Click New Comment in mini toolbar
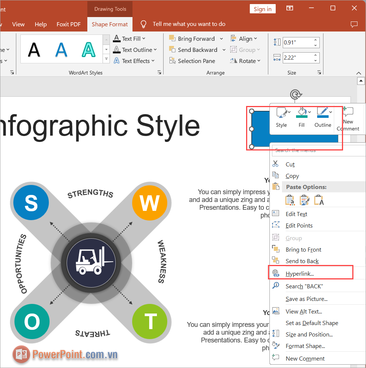The height and width of the screenshot is (368, 366). 348,119
